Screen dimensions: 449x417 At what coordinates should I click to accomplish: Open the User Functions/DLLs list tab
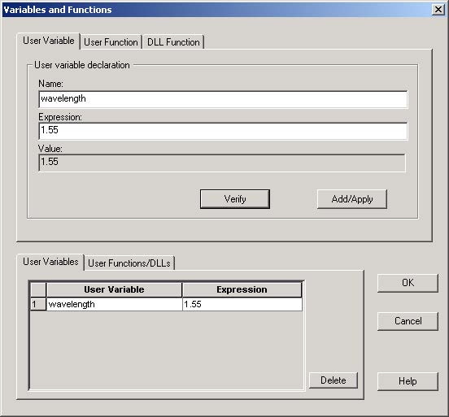click(129, 263)
